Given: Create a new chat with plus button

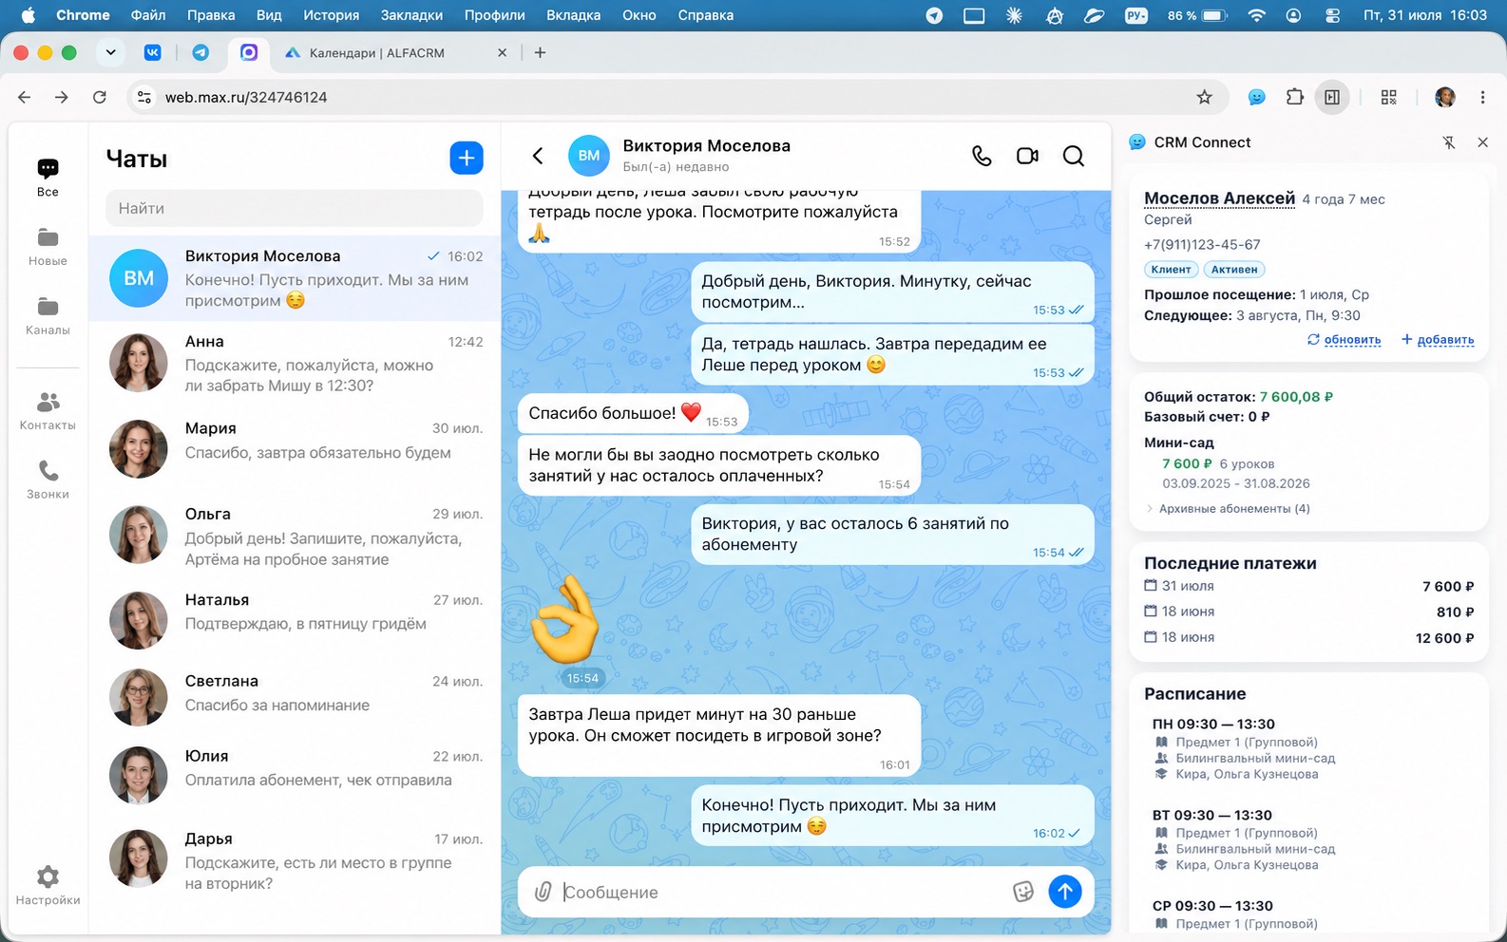Looking at the screenshot, I should (467, 158).
